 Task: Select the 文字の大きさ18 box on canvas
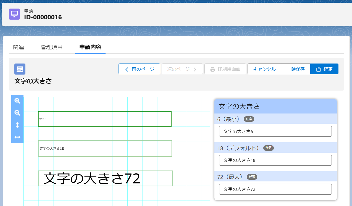(105, 149)
